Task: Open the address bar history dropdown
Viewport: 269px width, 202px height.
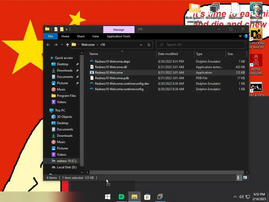Action: click(141, 45)
